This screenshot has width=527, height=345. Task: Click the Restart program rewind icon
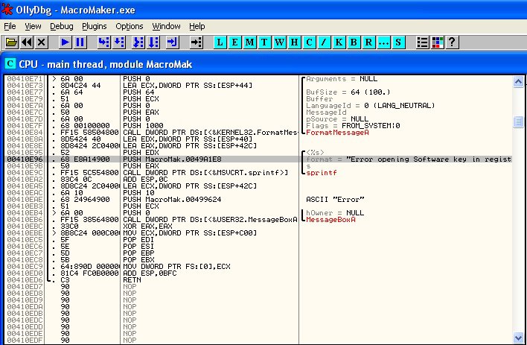27,42
